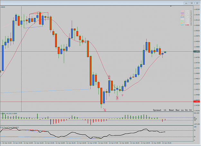Click the CAD currency strength label

click(x=182, y=21)
